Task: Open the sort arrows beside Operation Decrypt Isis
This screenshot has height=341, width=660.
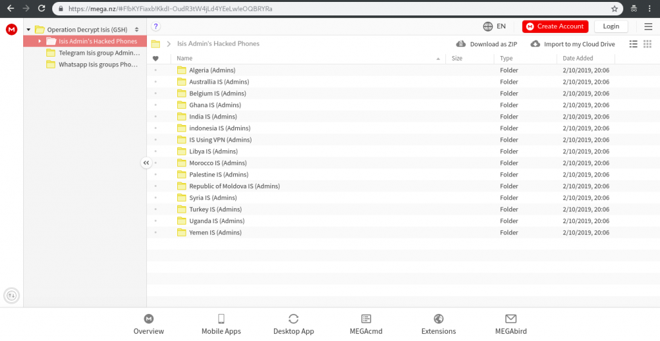Action: 137,30
